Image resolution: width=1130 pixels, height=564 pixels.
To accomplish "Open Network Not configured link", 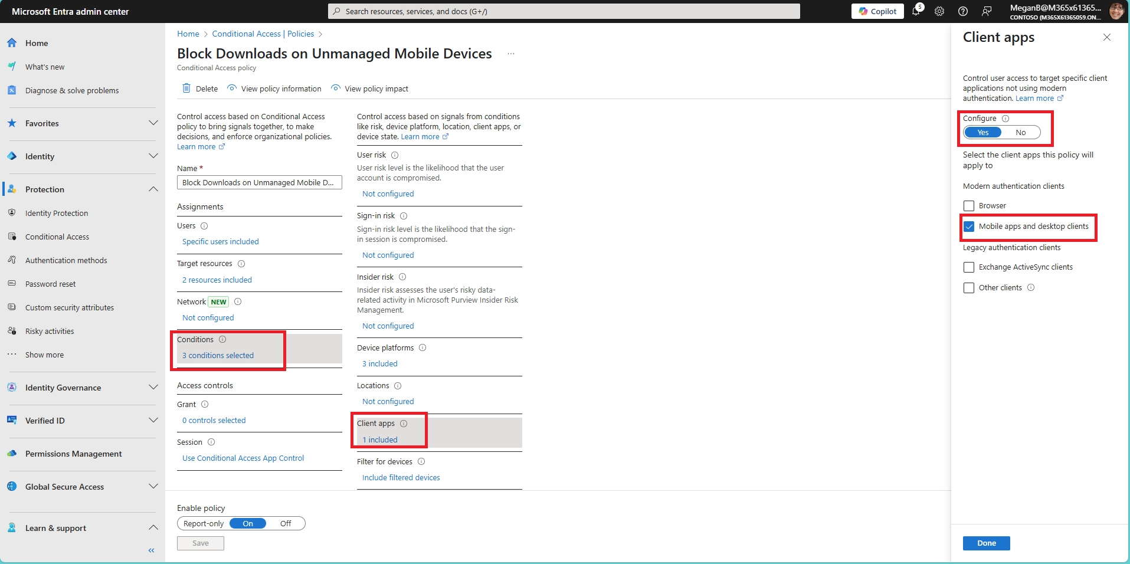I will (208, 317).
